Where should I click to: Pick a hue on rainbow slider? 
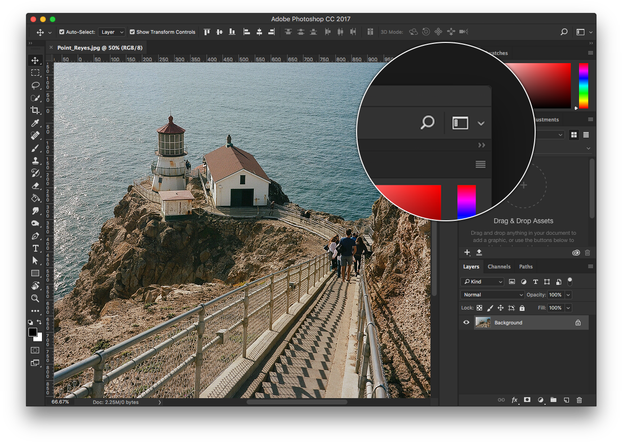coord(583,86)
